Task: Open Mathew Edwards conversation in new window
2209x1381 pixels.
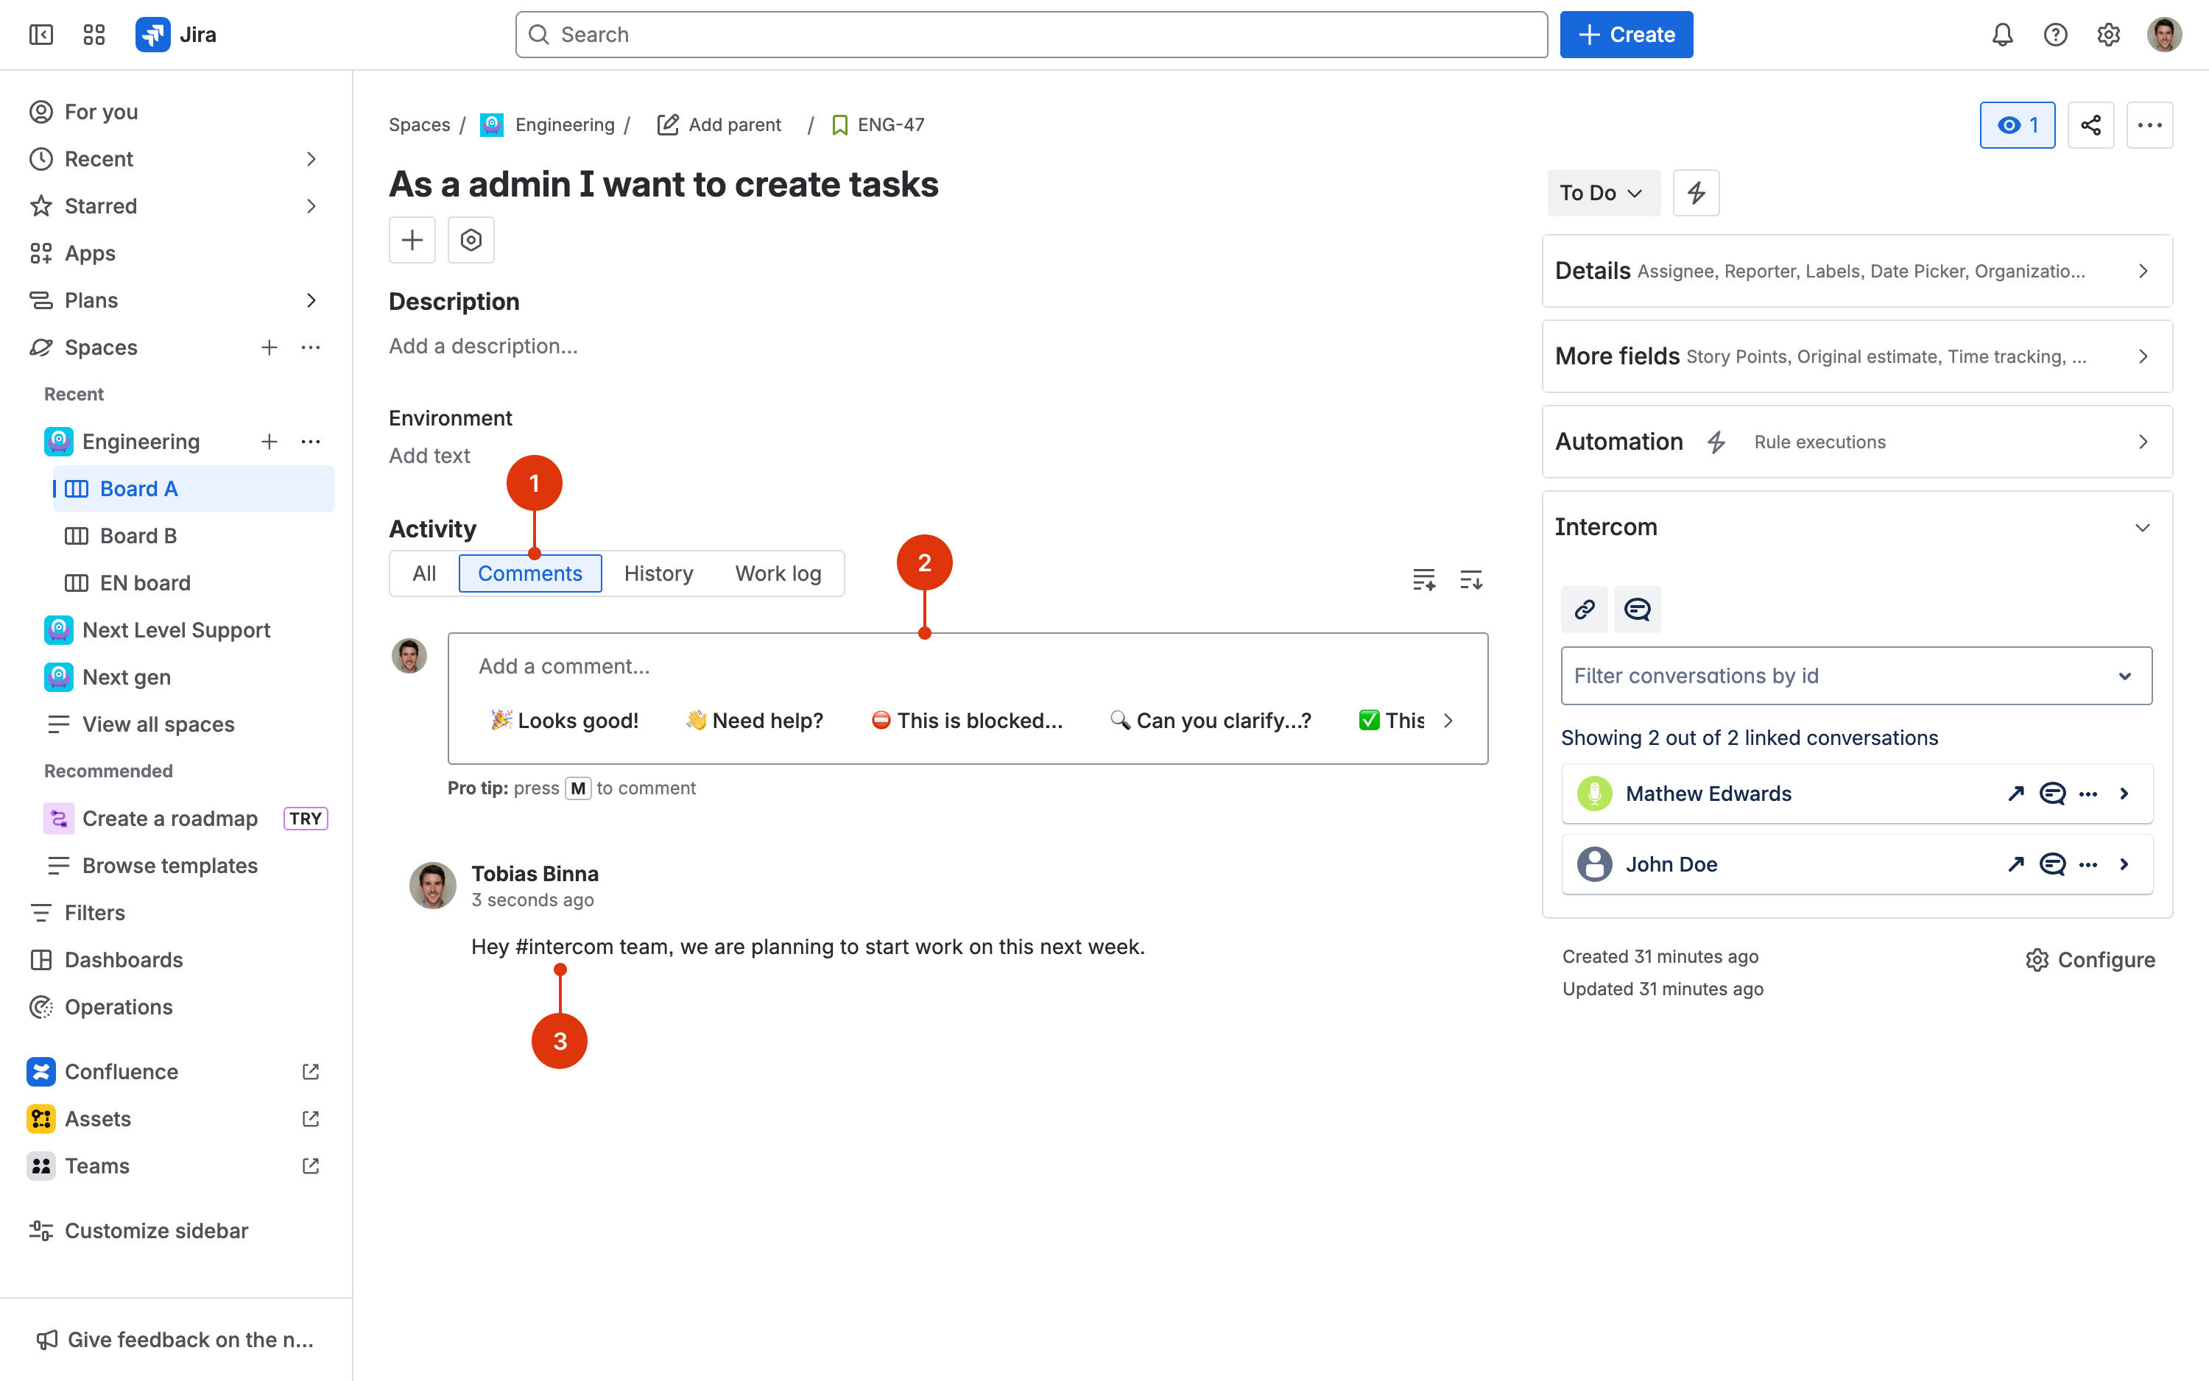Action: 2015,794
